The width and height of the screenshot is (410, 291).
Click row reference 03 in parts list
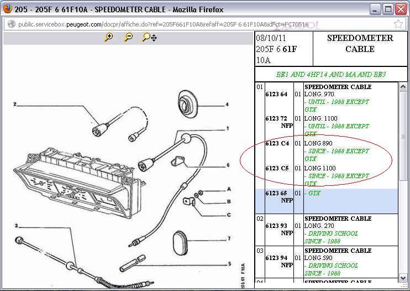pos(260,251)
